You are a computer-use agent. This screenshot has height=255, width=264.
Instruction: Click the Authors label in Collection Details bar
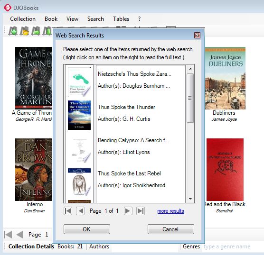(99, 246)
